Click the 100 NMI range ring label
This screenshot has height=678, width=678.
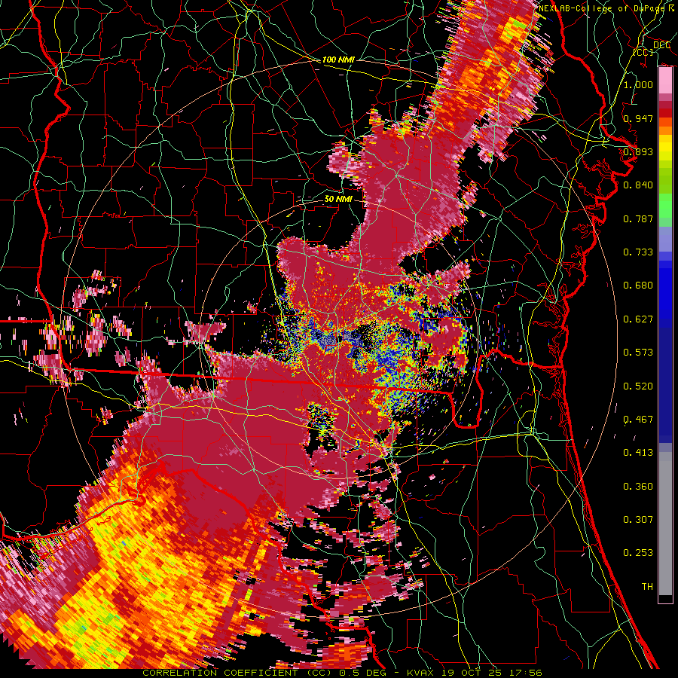338,60
